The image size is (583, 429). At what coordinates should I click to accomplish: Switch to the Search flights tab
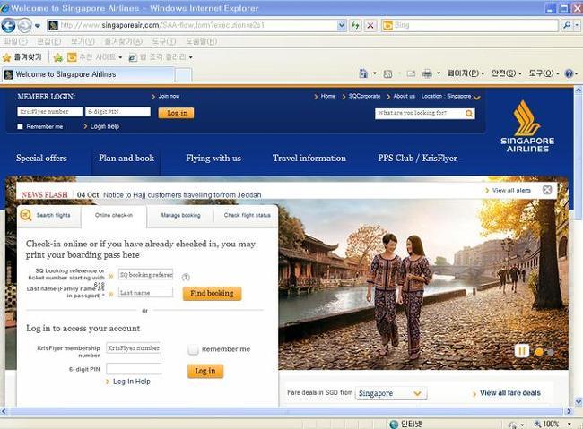[x=48, y=216]
